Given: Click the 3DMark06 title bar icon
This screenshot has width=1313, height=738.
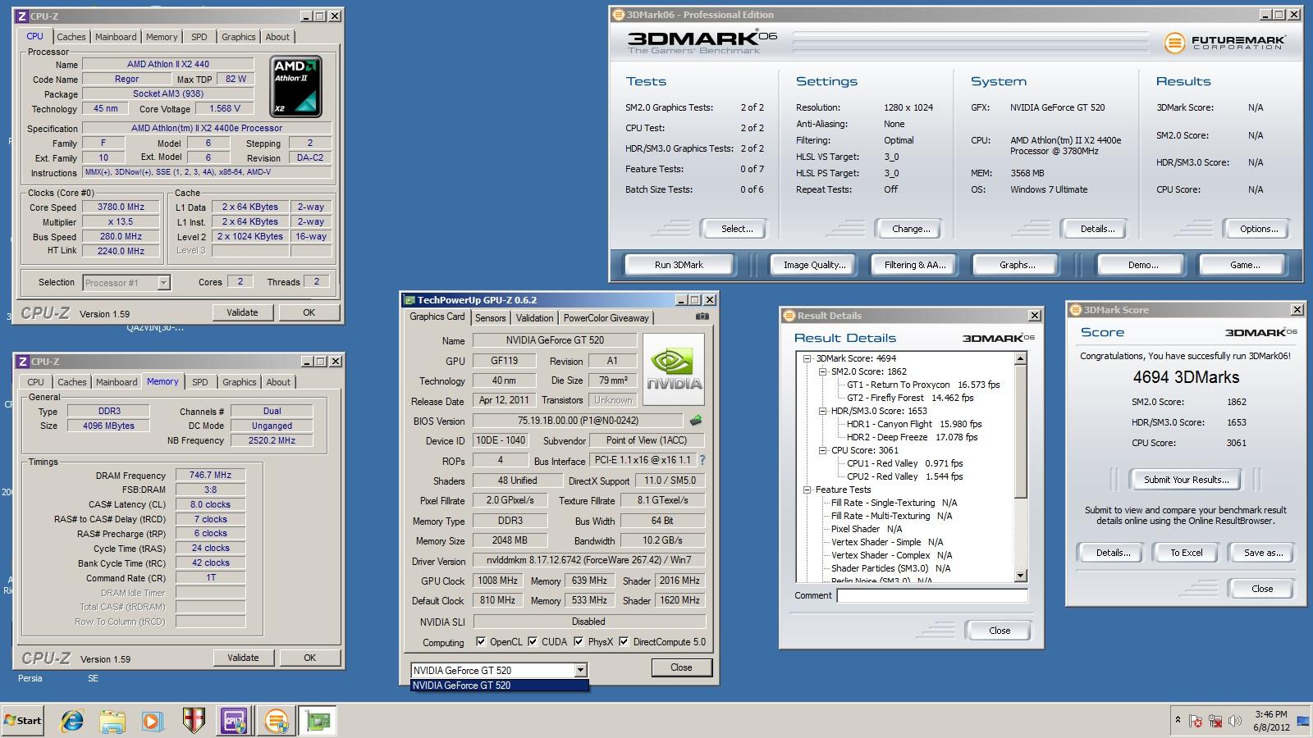Looking at the screenshot, I should (619, 15).
